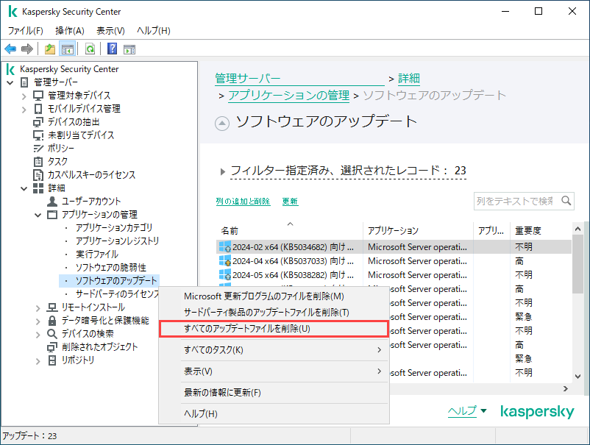This screenshot has width=590, height=445.
Task: Click the 更新 link above the table
Action: [290, 202]
